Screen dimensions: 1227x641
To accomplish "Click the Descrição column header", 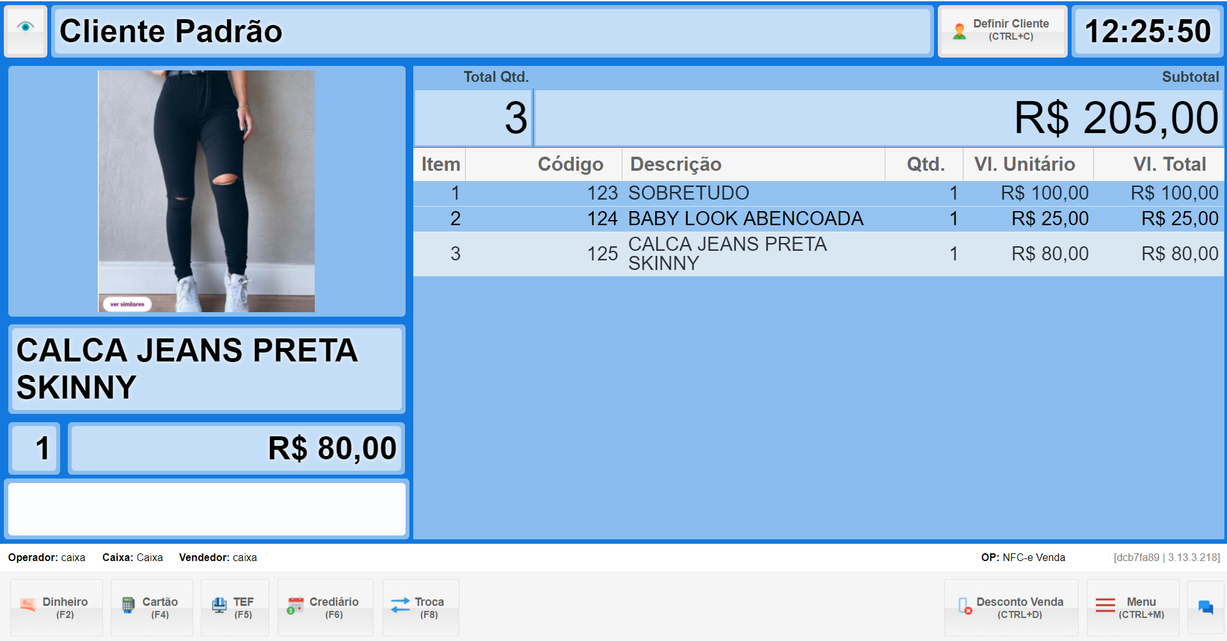I will pos(754,164).
